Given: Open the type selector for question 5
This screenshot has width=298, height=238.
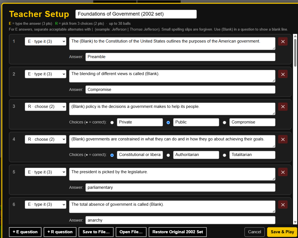Looking at the screenshot, I should (45, 172).
